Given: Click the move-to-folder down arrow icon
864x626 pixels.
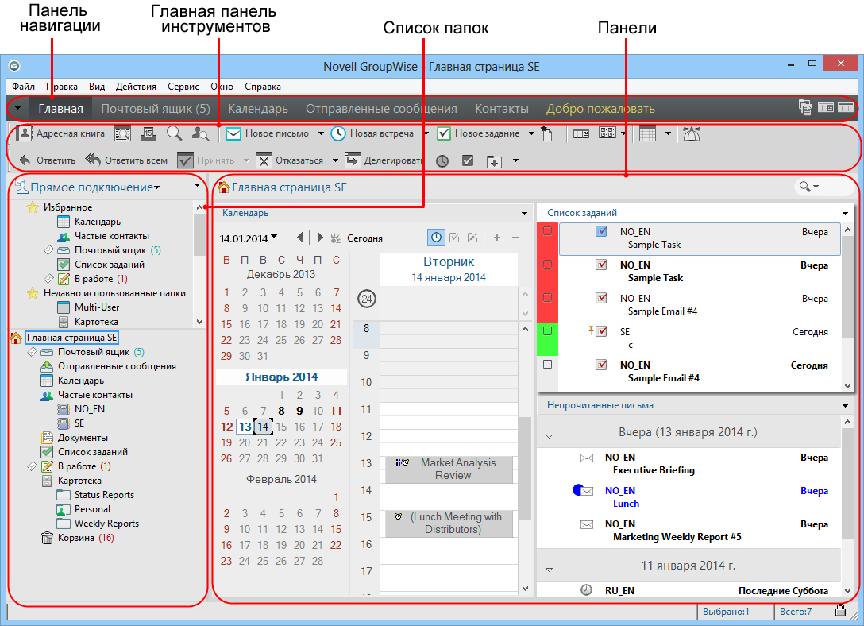Looking at the screenshot, I should [494, 161].
